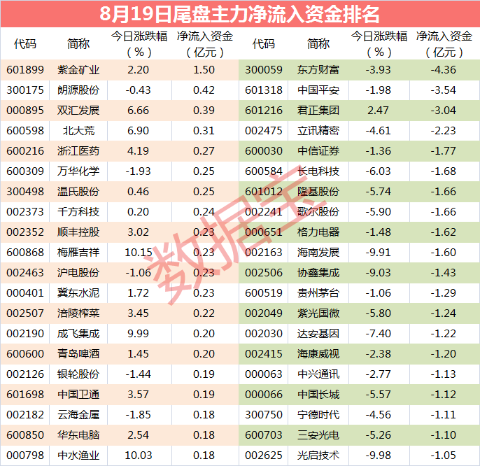Click stock name 立讯精密
The image size is (480, 466).
[x=318, y=131]
